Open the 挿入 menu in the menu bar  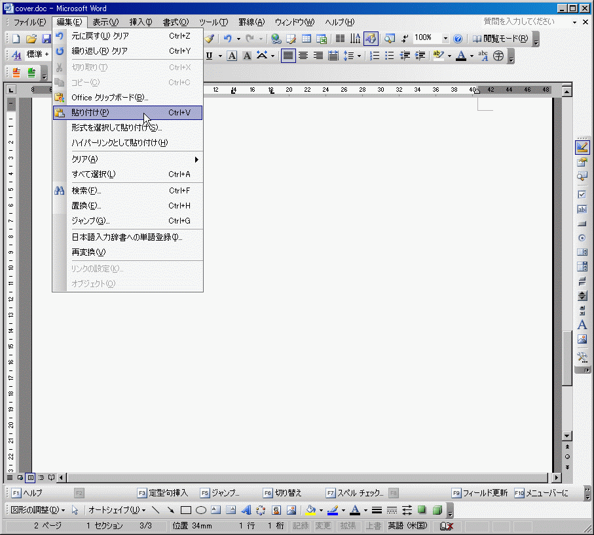tap(140, 22)
